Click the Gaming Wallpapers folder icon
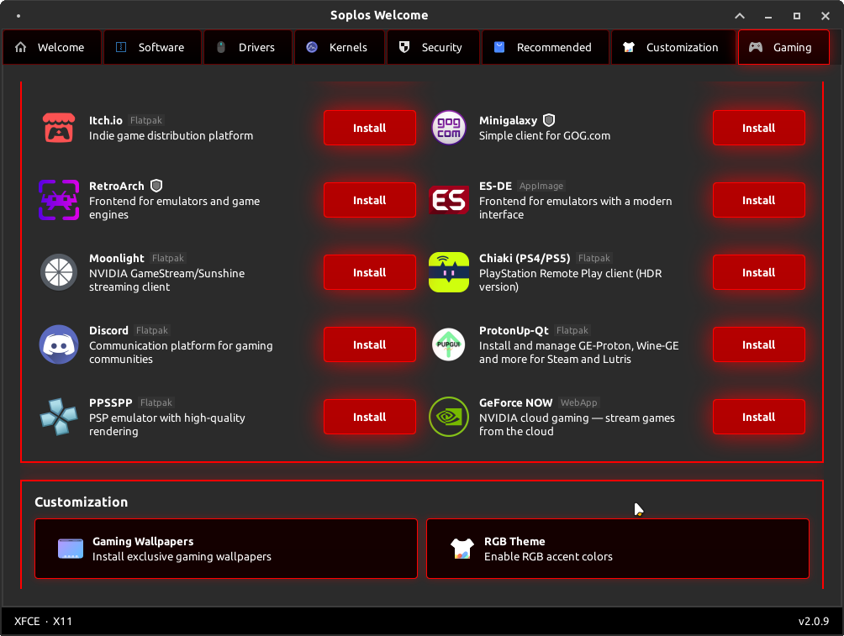The height and width of the screenshot is (636, 844). point(71,549)
